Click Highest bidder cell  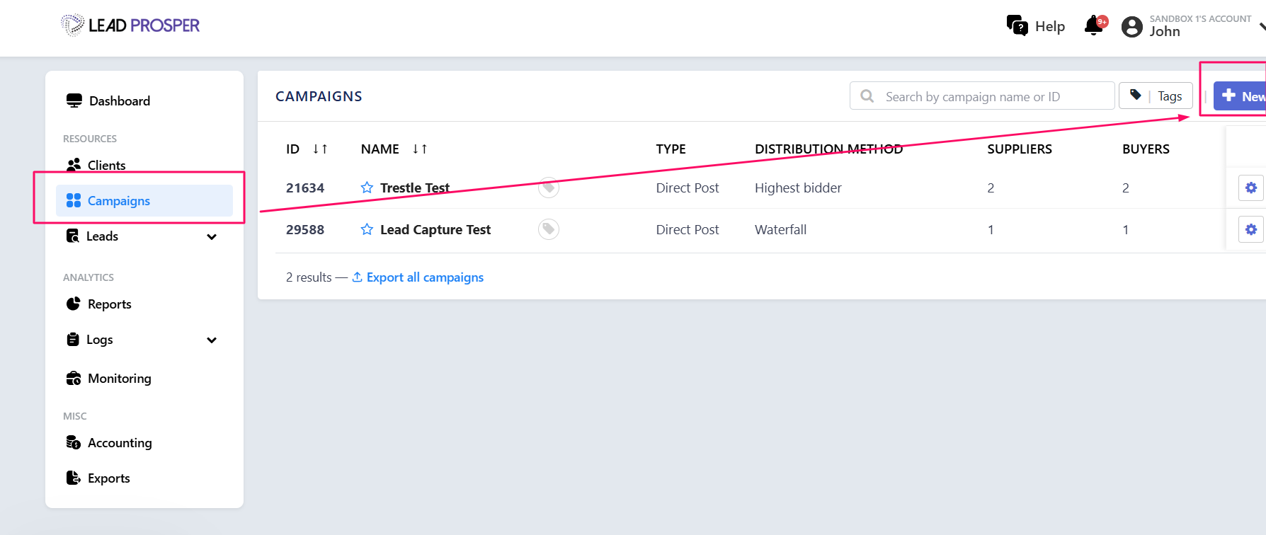point(798,188)
